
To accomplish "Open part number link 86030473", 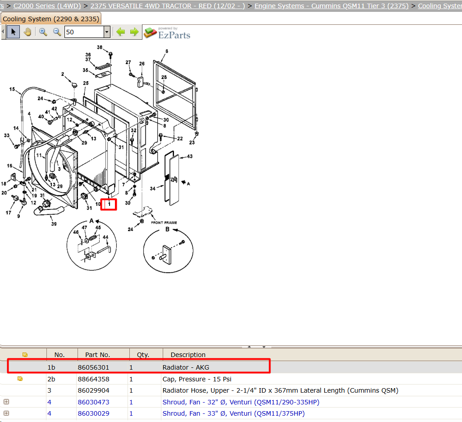I will click(x=93, y=402).
